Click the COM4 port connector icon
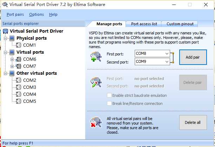 (x=19, y=94)
